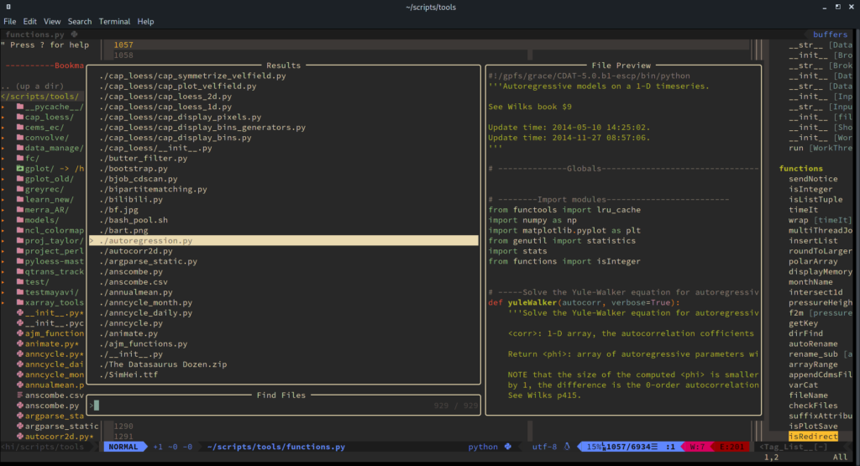This screenshot has height=466, width=860.
Task: Expand the greyrec folder arrow
Action: 3,189
